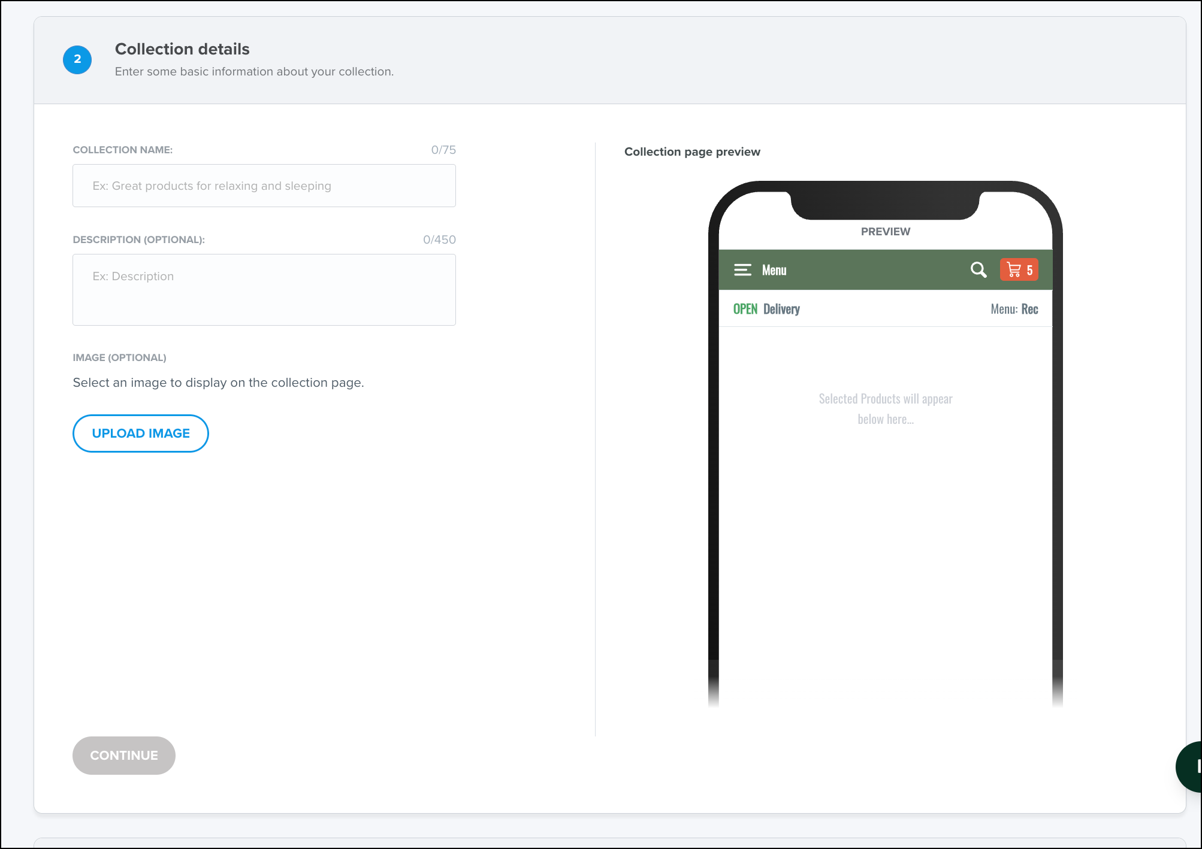Click the 0/450 character counter
Screen dimensions: 1202x849
439,239
